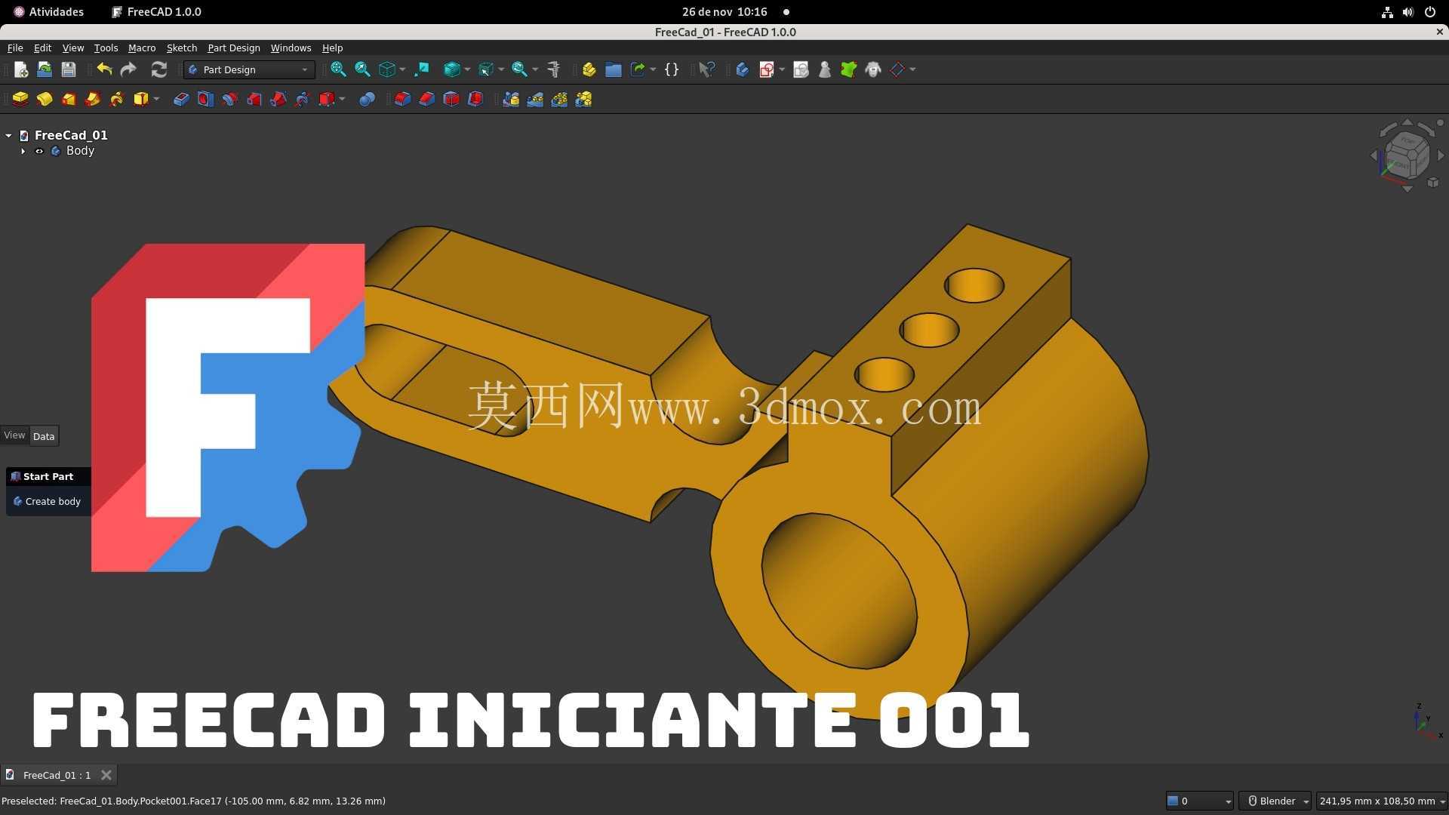Select the Additive Loft tool

[x=69, y=99]
